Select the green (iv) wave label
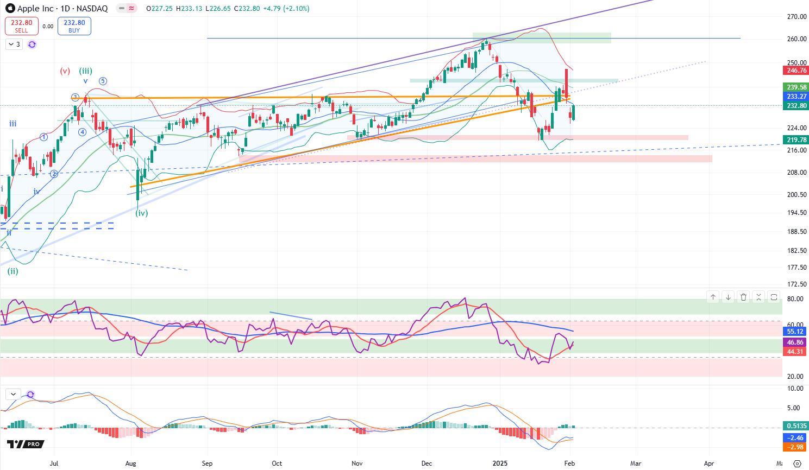Viewport: 809px width, 470px height. coord(142,213)
